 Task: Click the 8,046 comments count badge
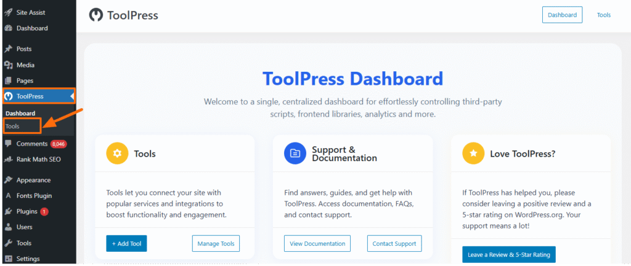[59, 144]
